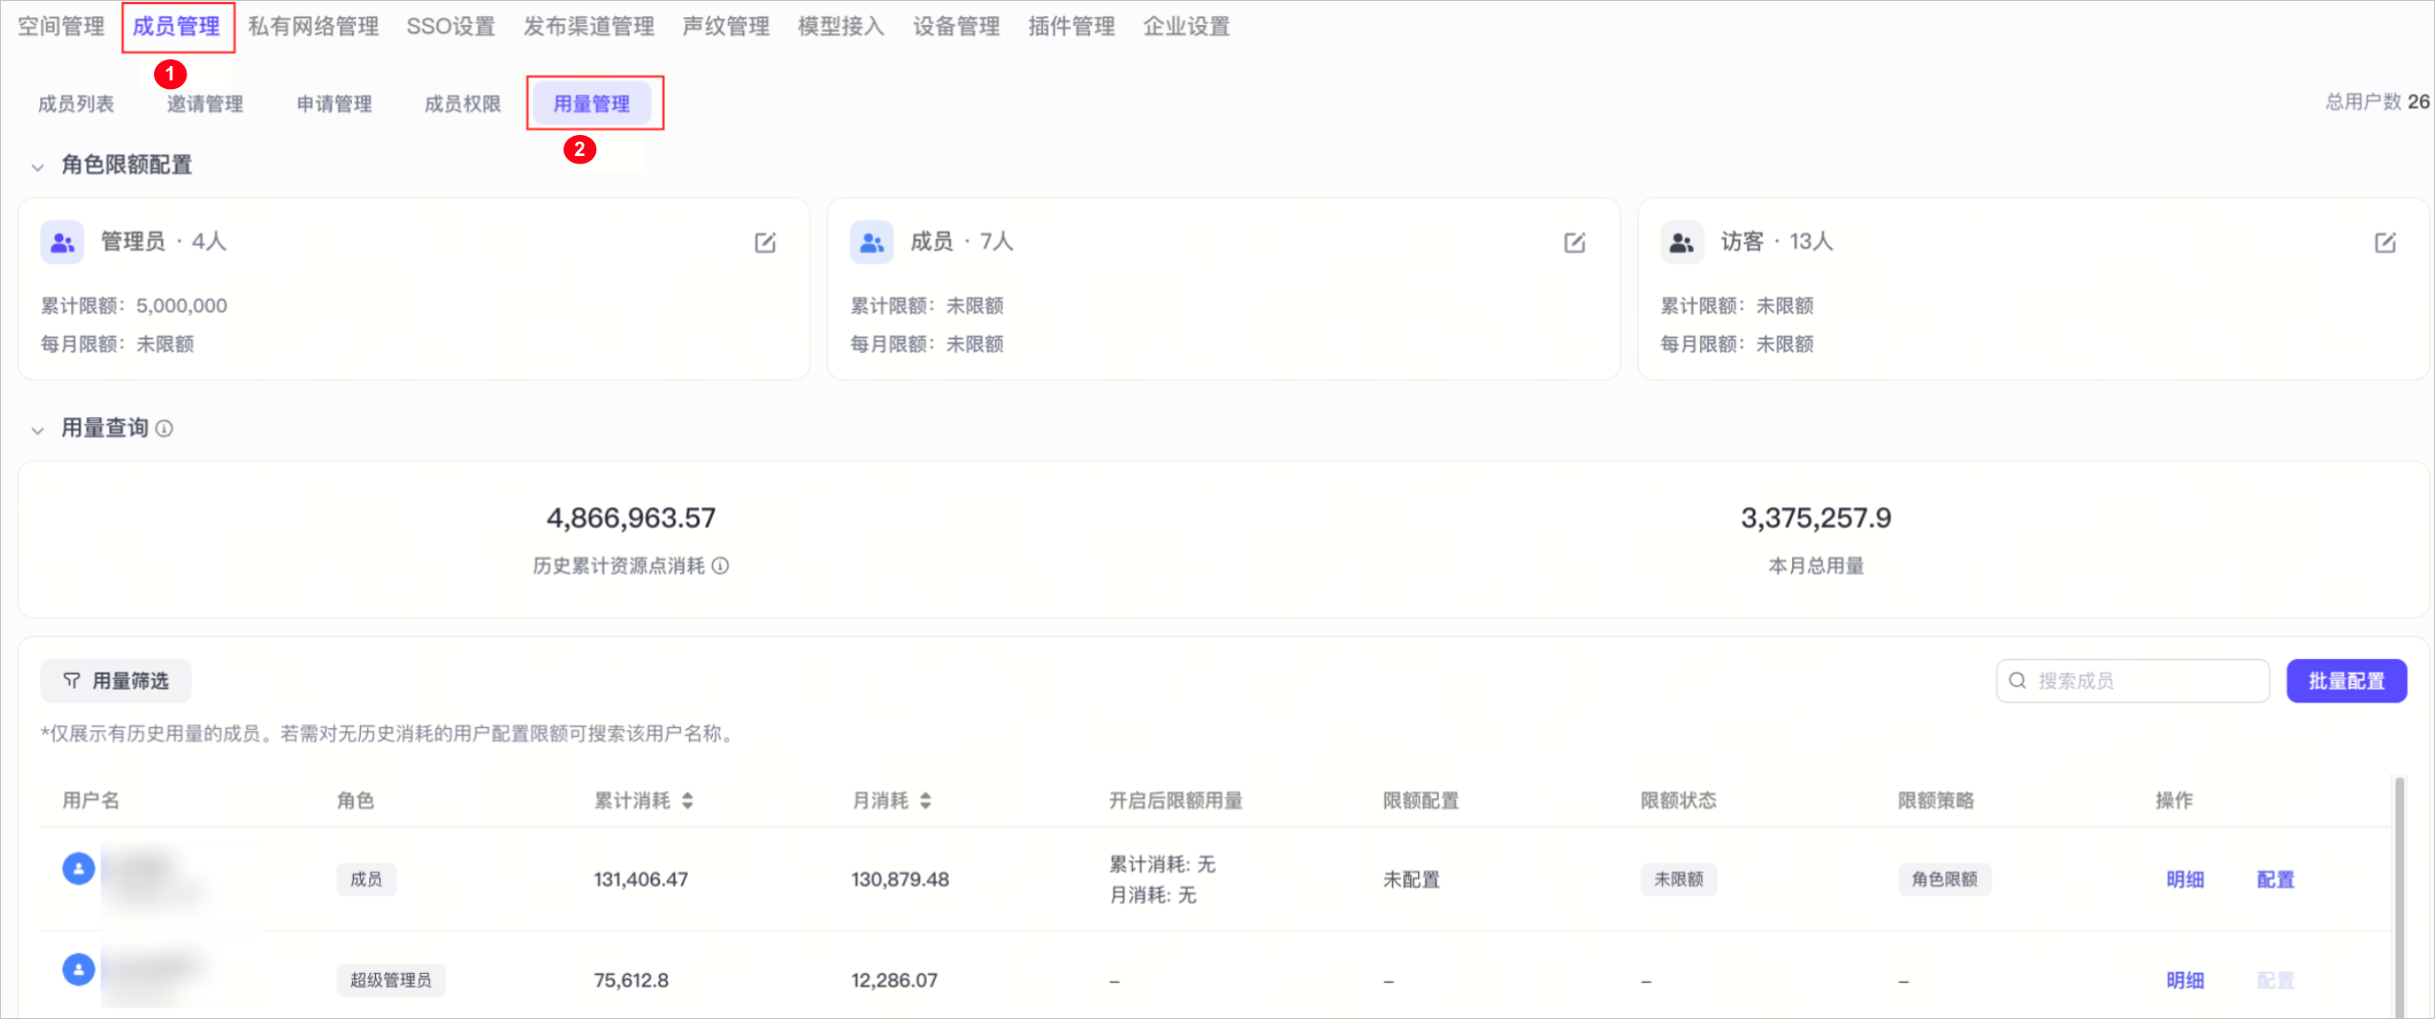Screen dimensions: 2435x1019
Task: Edit the 成员 role quota
Action: click(x=1575, y=243)
